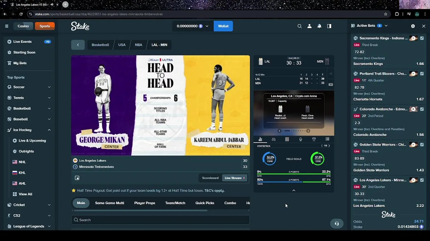The width and height of the screenshot is (430, 241).
Task: Select the lineups people tab icon
Action: click(274, 139)
